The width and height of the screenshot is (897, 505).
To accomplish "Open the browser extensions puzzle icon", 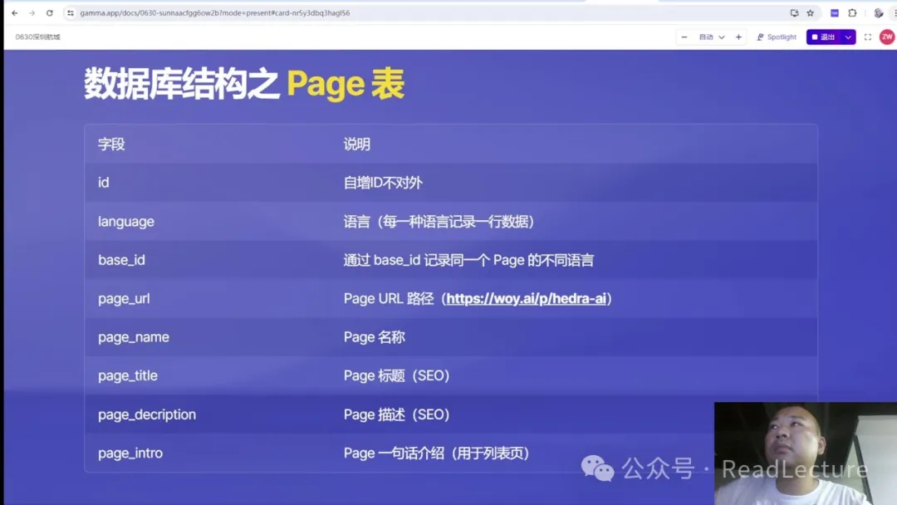I will (x=852, y=13).
